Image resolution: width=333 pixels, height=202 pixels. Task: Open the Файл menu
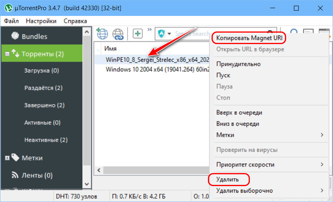pyautogui.click(x=12, y=20)
